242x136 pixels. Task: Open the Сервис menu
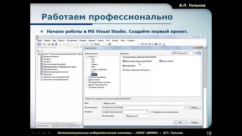click(x=101, y=40)
